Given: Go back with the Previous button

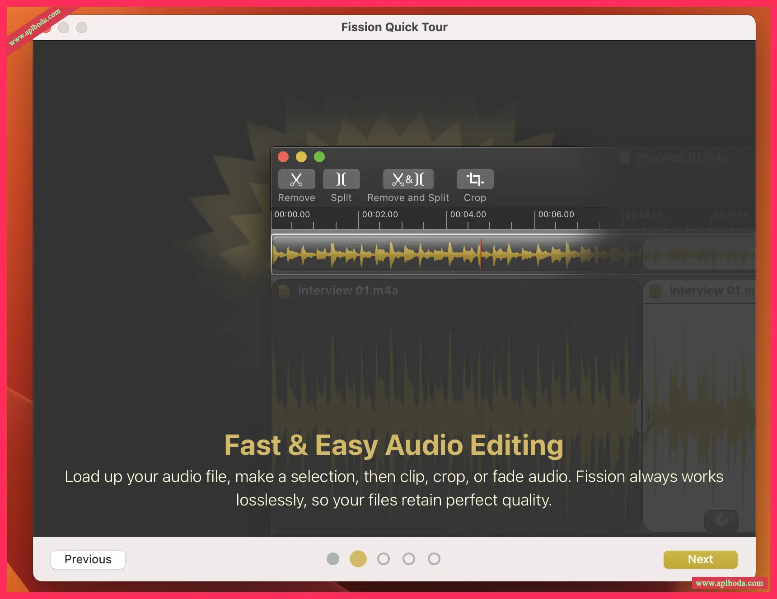Looking at the screenshot, I should (x=88, y=559).
